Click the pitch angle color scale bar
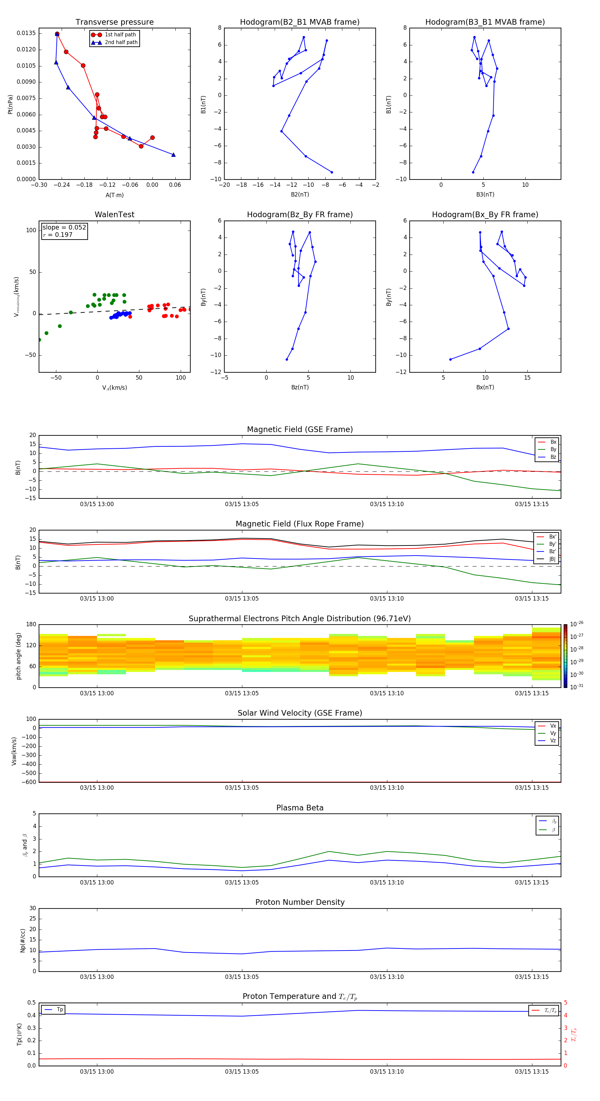This screenshot has width=600, height=1101. pos(565,656)
